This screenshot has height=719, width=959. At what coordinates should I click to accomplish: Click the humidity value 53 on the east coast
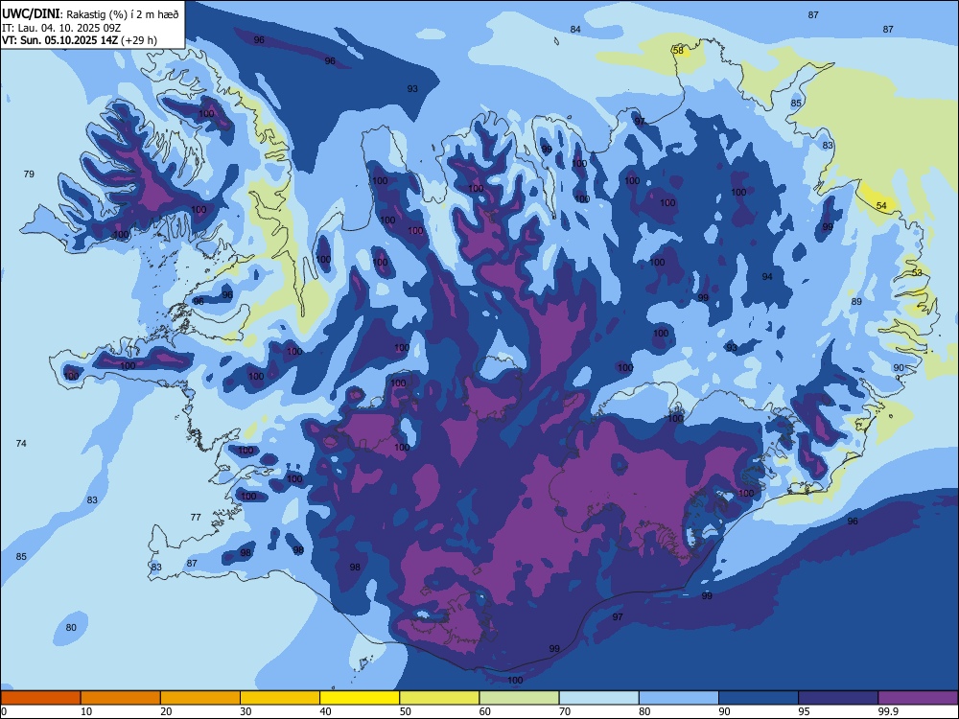tap(917, 272)
